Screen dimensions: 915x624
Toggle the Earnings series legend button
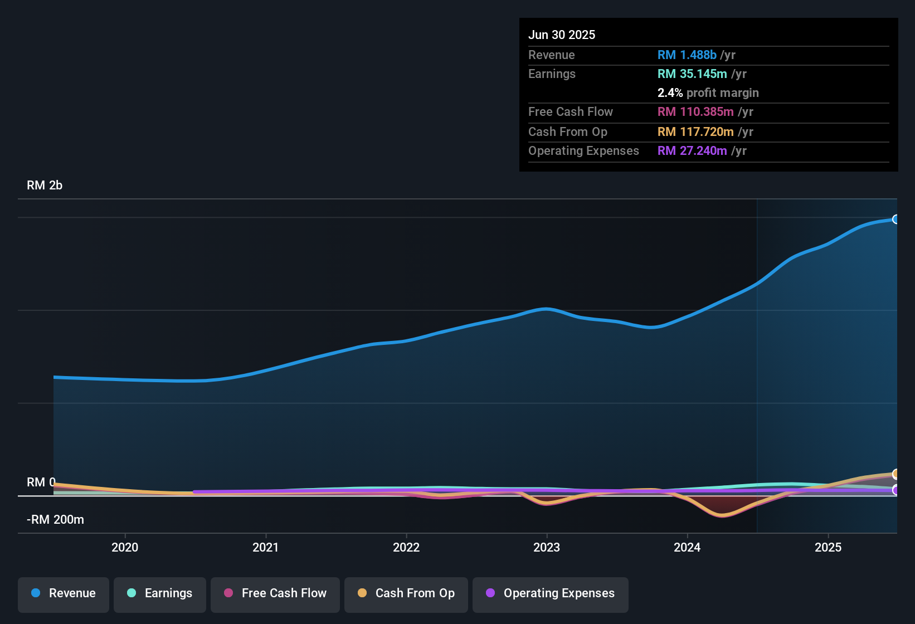click(x=160, y=594)
